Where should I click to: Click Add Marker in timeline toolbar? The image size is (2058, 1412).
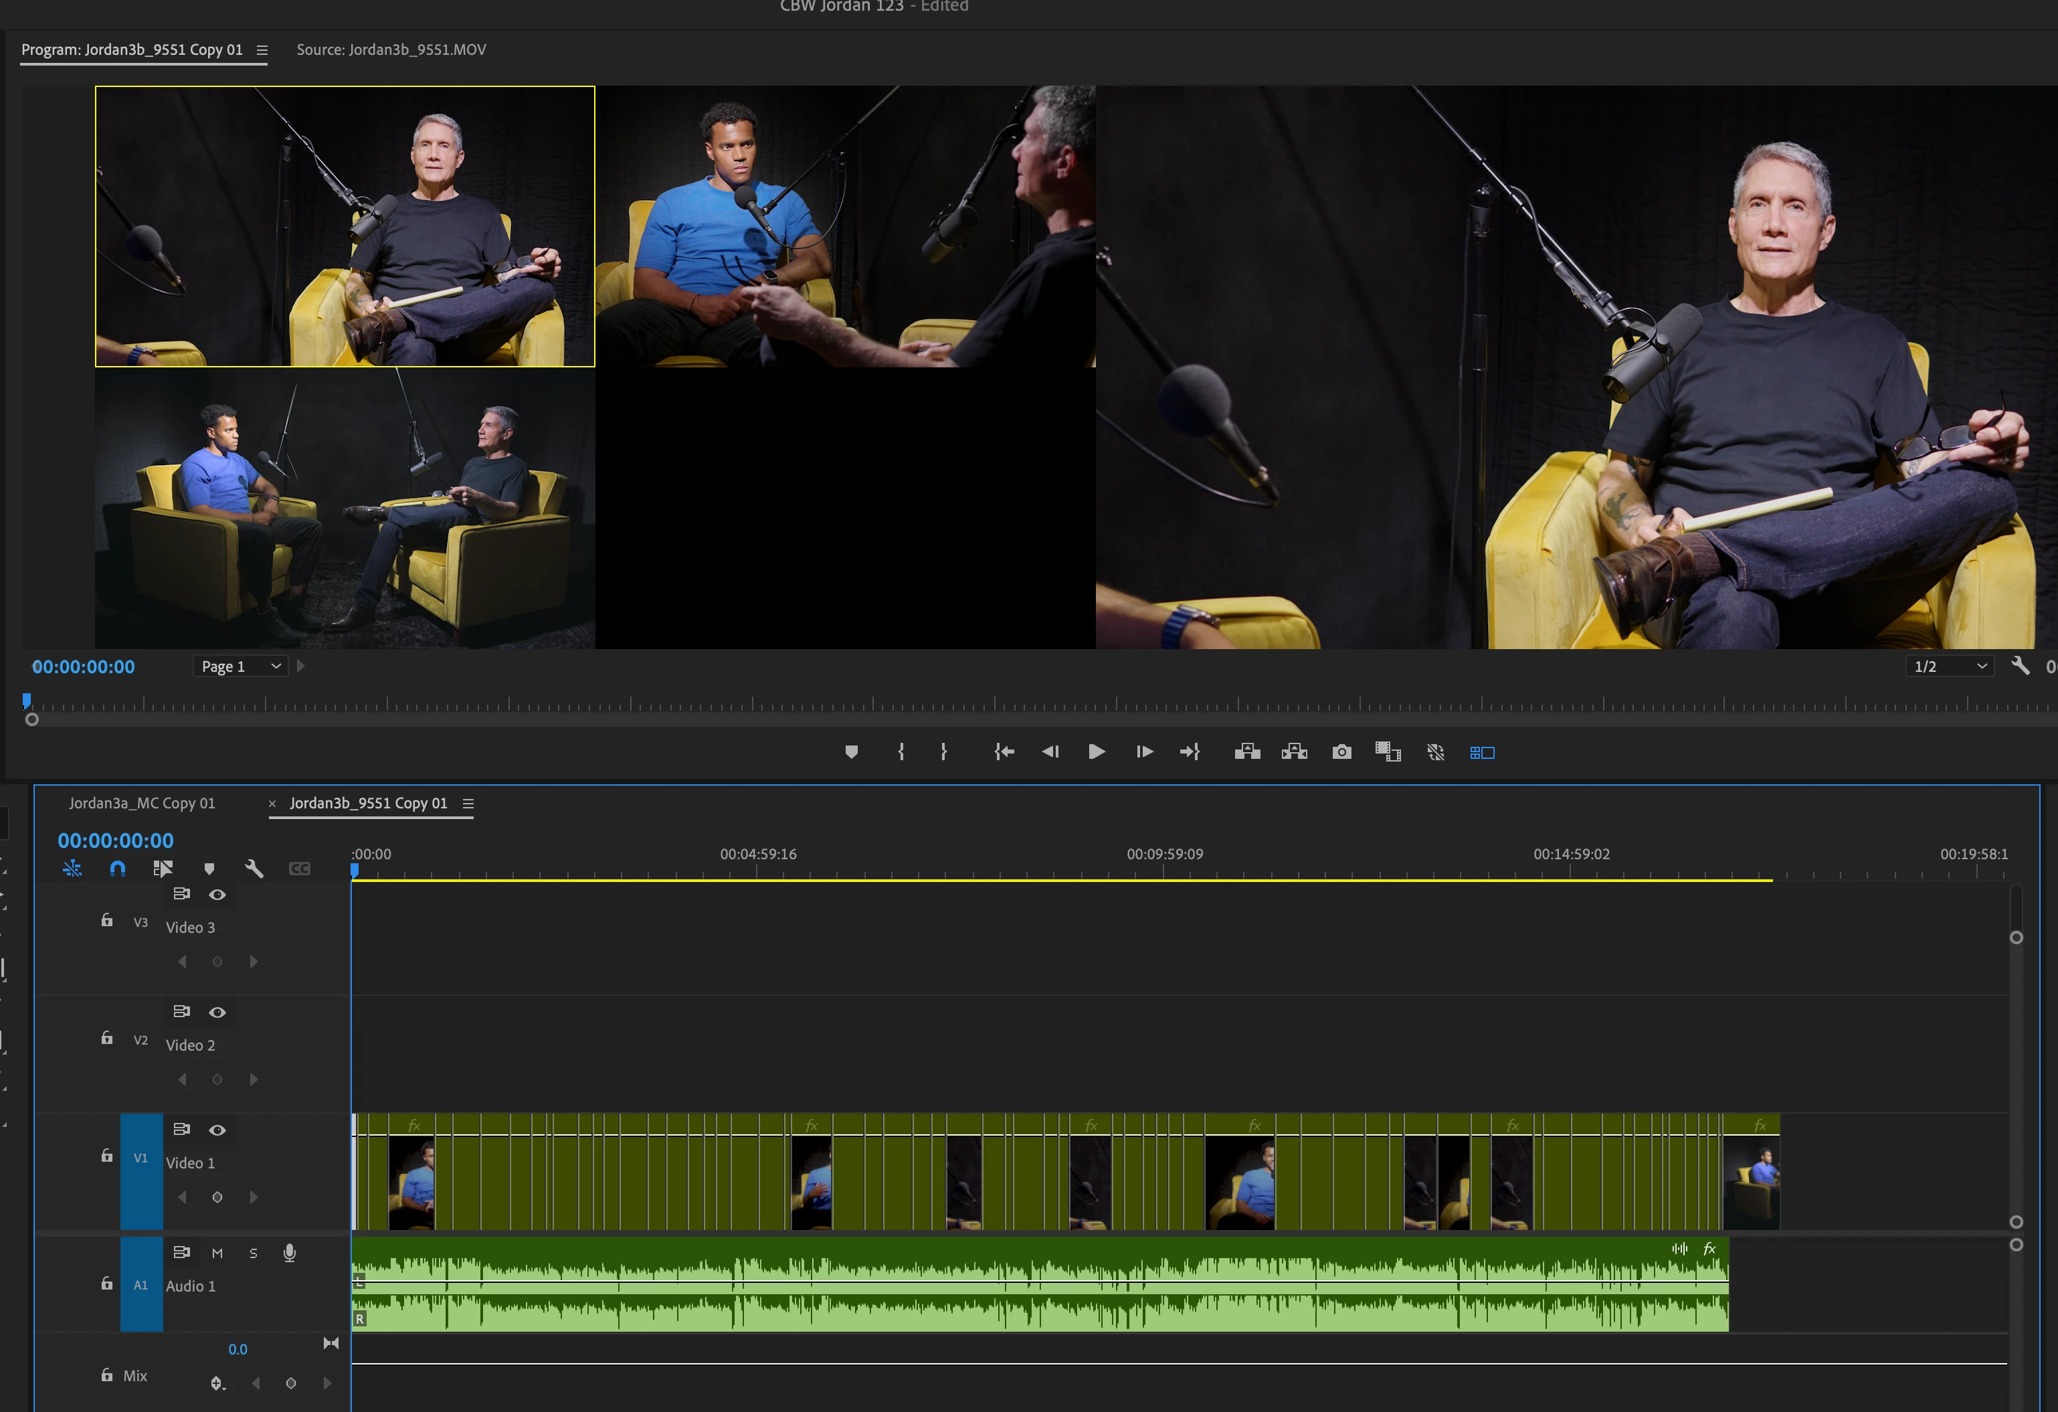point(209,868)
